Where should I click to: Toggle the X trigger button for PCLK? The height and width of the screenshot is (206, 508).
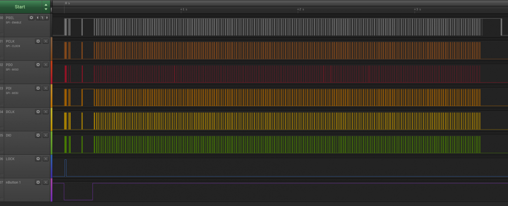(x=45, y=41)
